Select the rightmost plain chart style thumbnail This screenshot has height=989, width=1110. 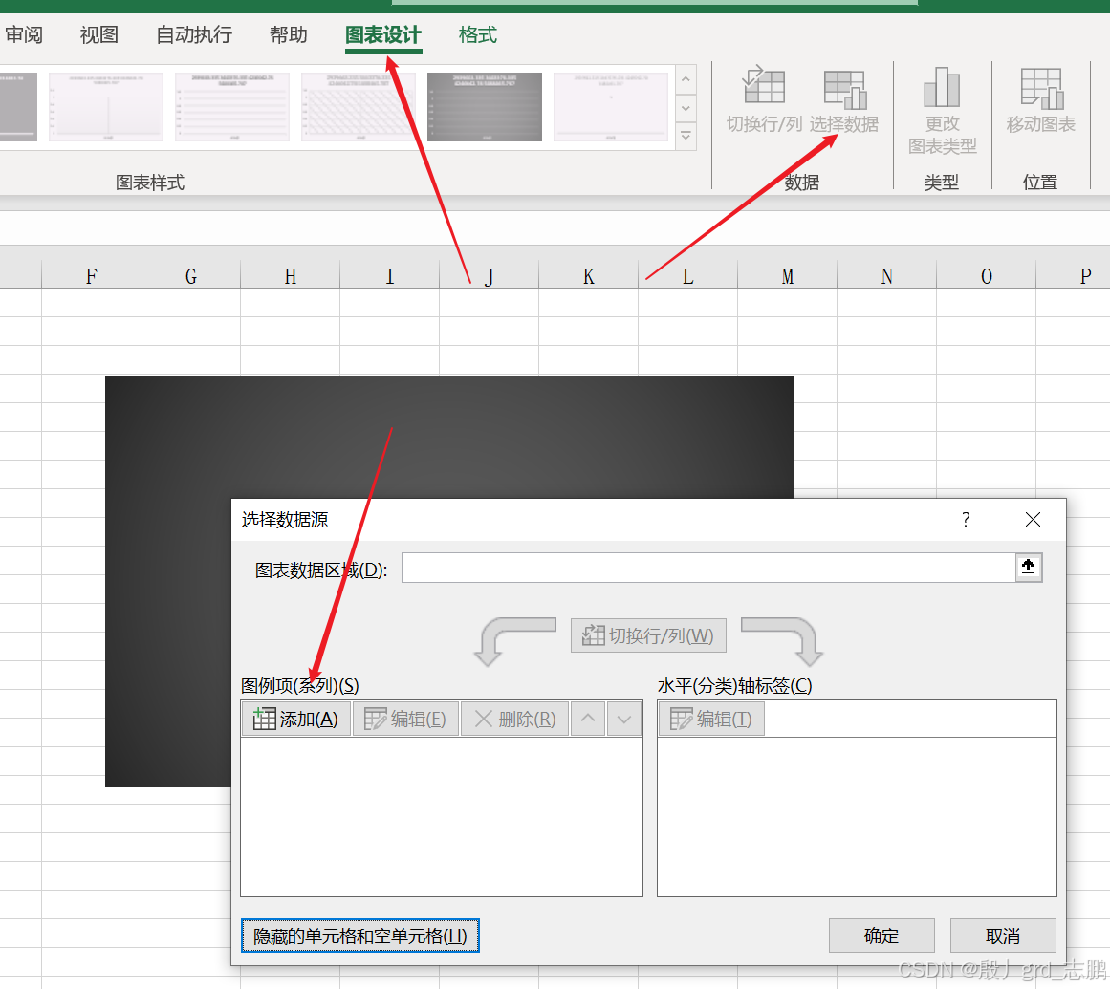pos(611,107)
